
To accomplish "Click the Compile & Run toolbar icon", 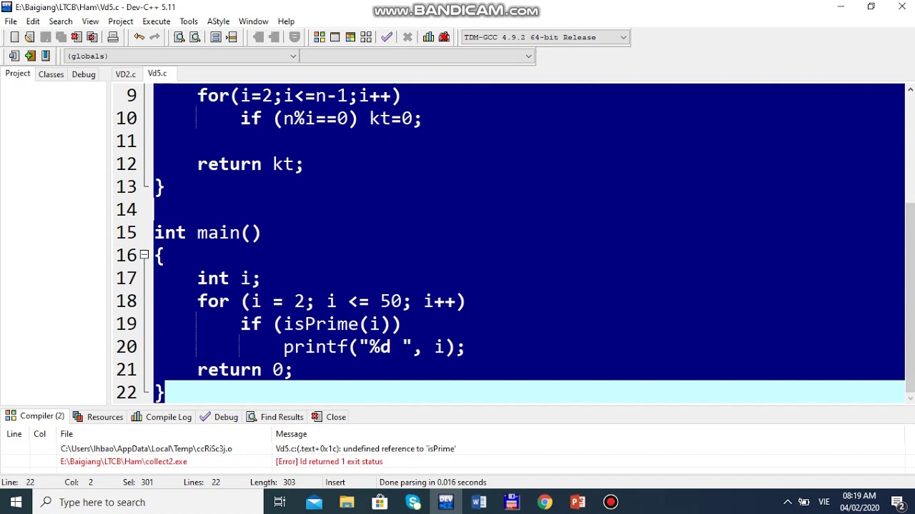I will 350,37.
